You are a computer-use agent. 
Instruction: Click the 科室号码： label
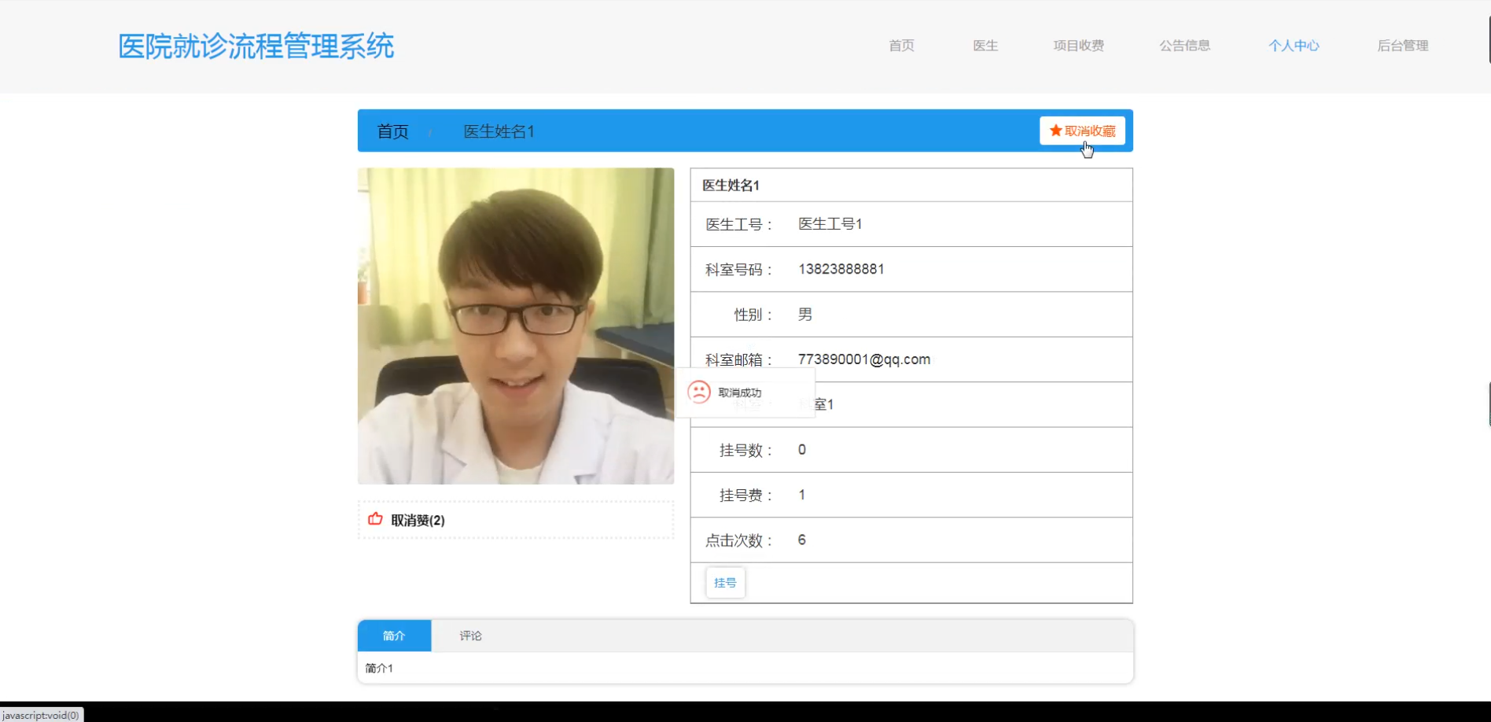click(x=739, y=270)
